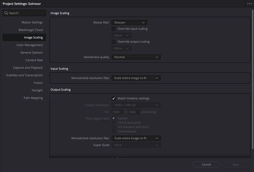The image size is (254, 172).
Task: Click the 1080 height field
Action: coord(134,112)
